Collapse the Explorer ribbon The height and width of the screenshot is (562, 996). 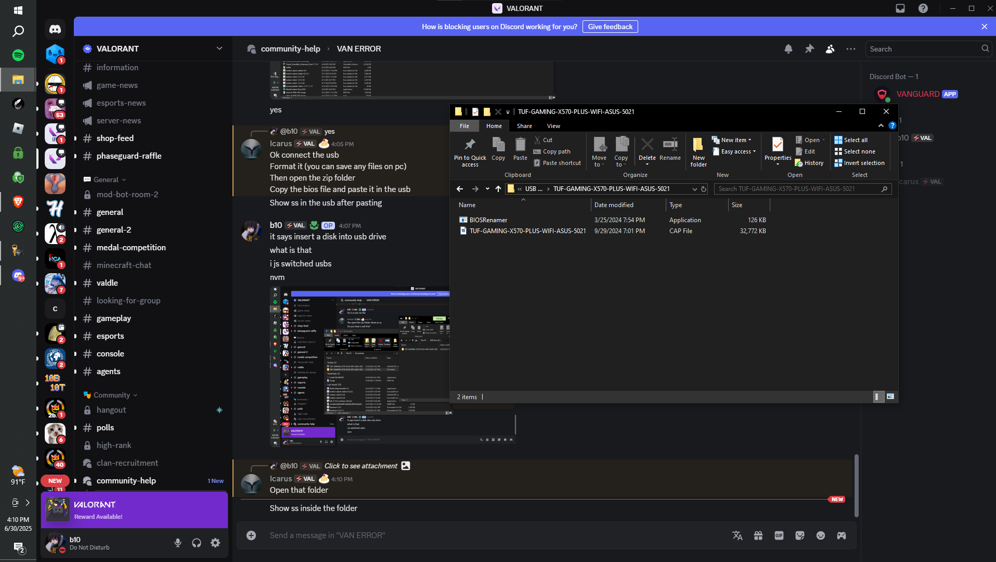(x=881, y=126)
